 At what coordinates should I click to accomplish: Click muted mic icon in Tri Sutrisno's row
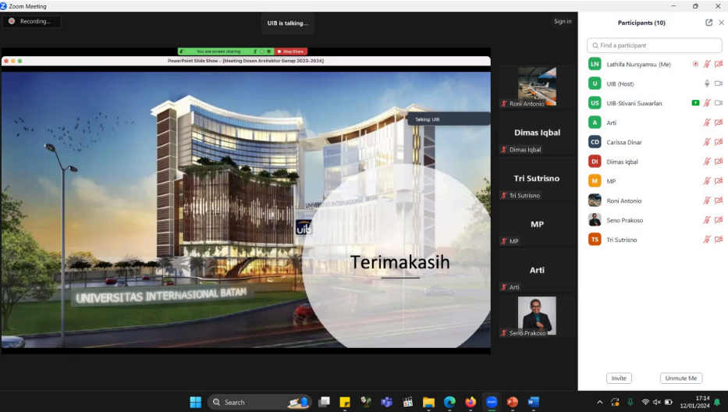click(707, 240)
